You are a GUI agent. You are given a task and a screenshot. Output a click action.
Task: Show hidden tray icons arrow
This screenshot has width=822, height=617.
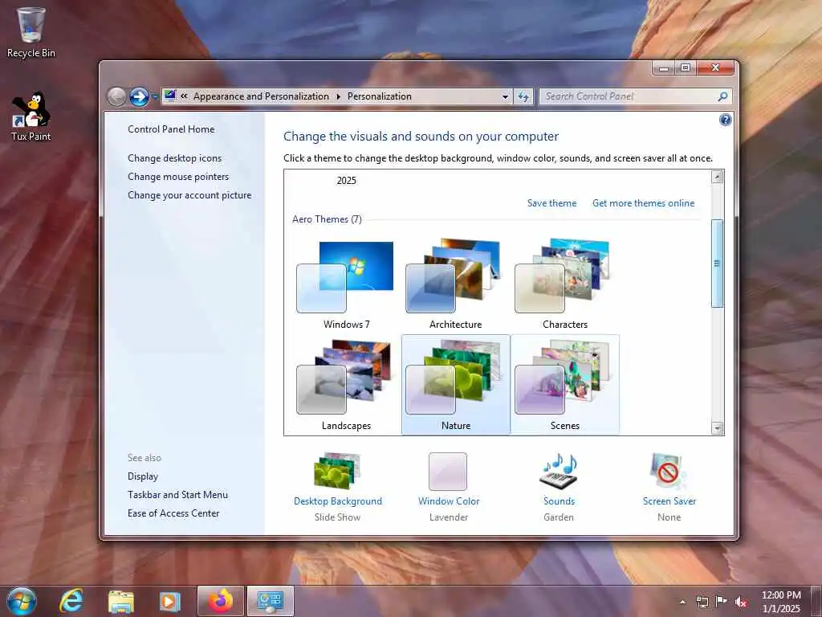point(682,602)
